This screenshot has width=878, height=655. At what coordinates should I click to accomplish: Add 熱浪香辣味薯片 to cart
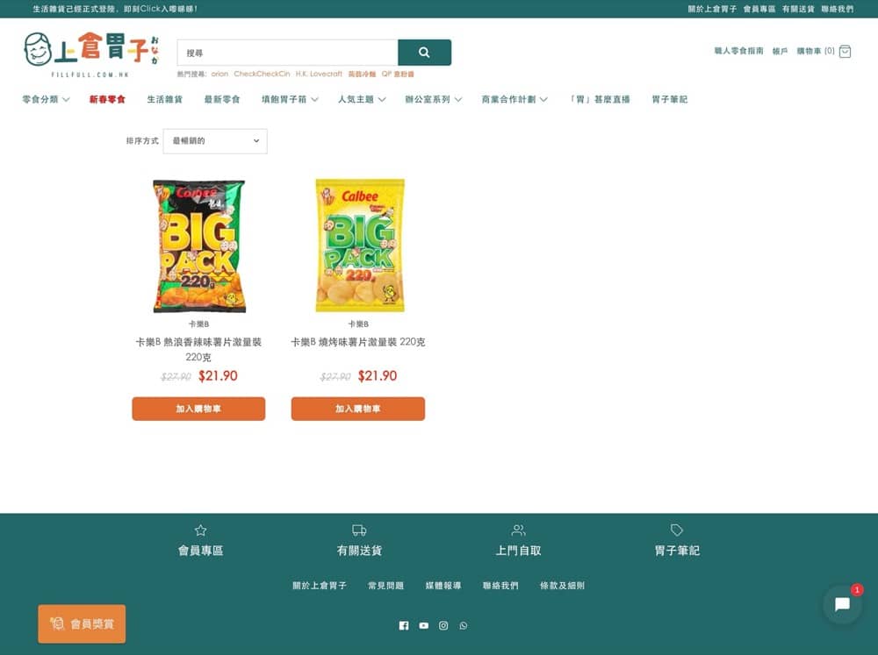pyautogui.click(x=198, y=409)
